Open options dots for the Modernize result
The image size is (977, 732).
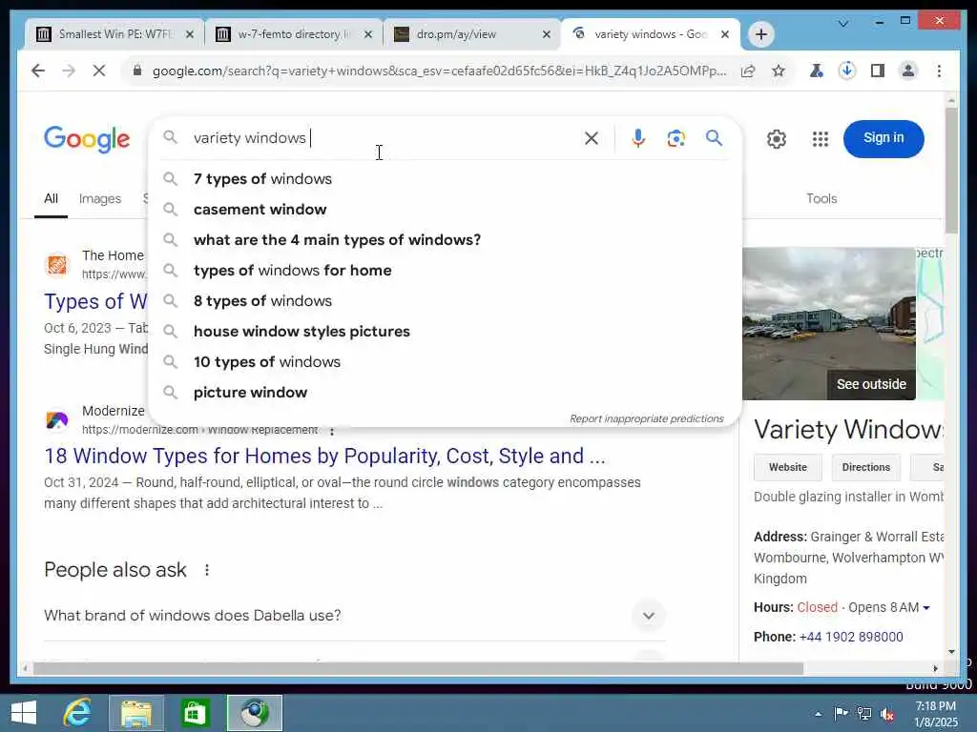332,431
